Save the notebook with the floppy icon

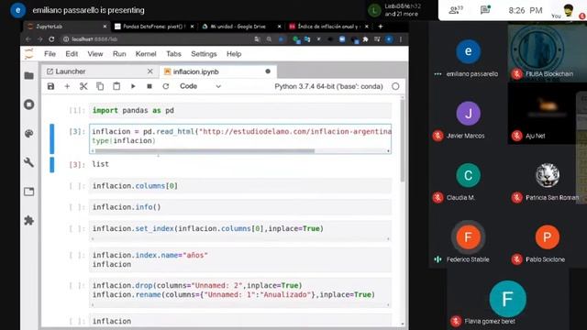50,86
